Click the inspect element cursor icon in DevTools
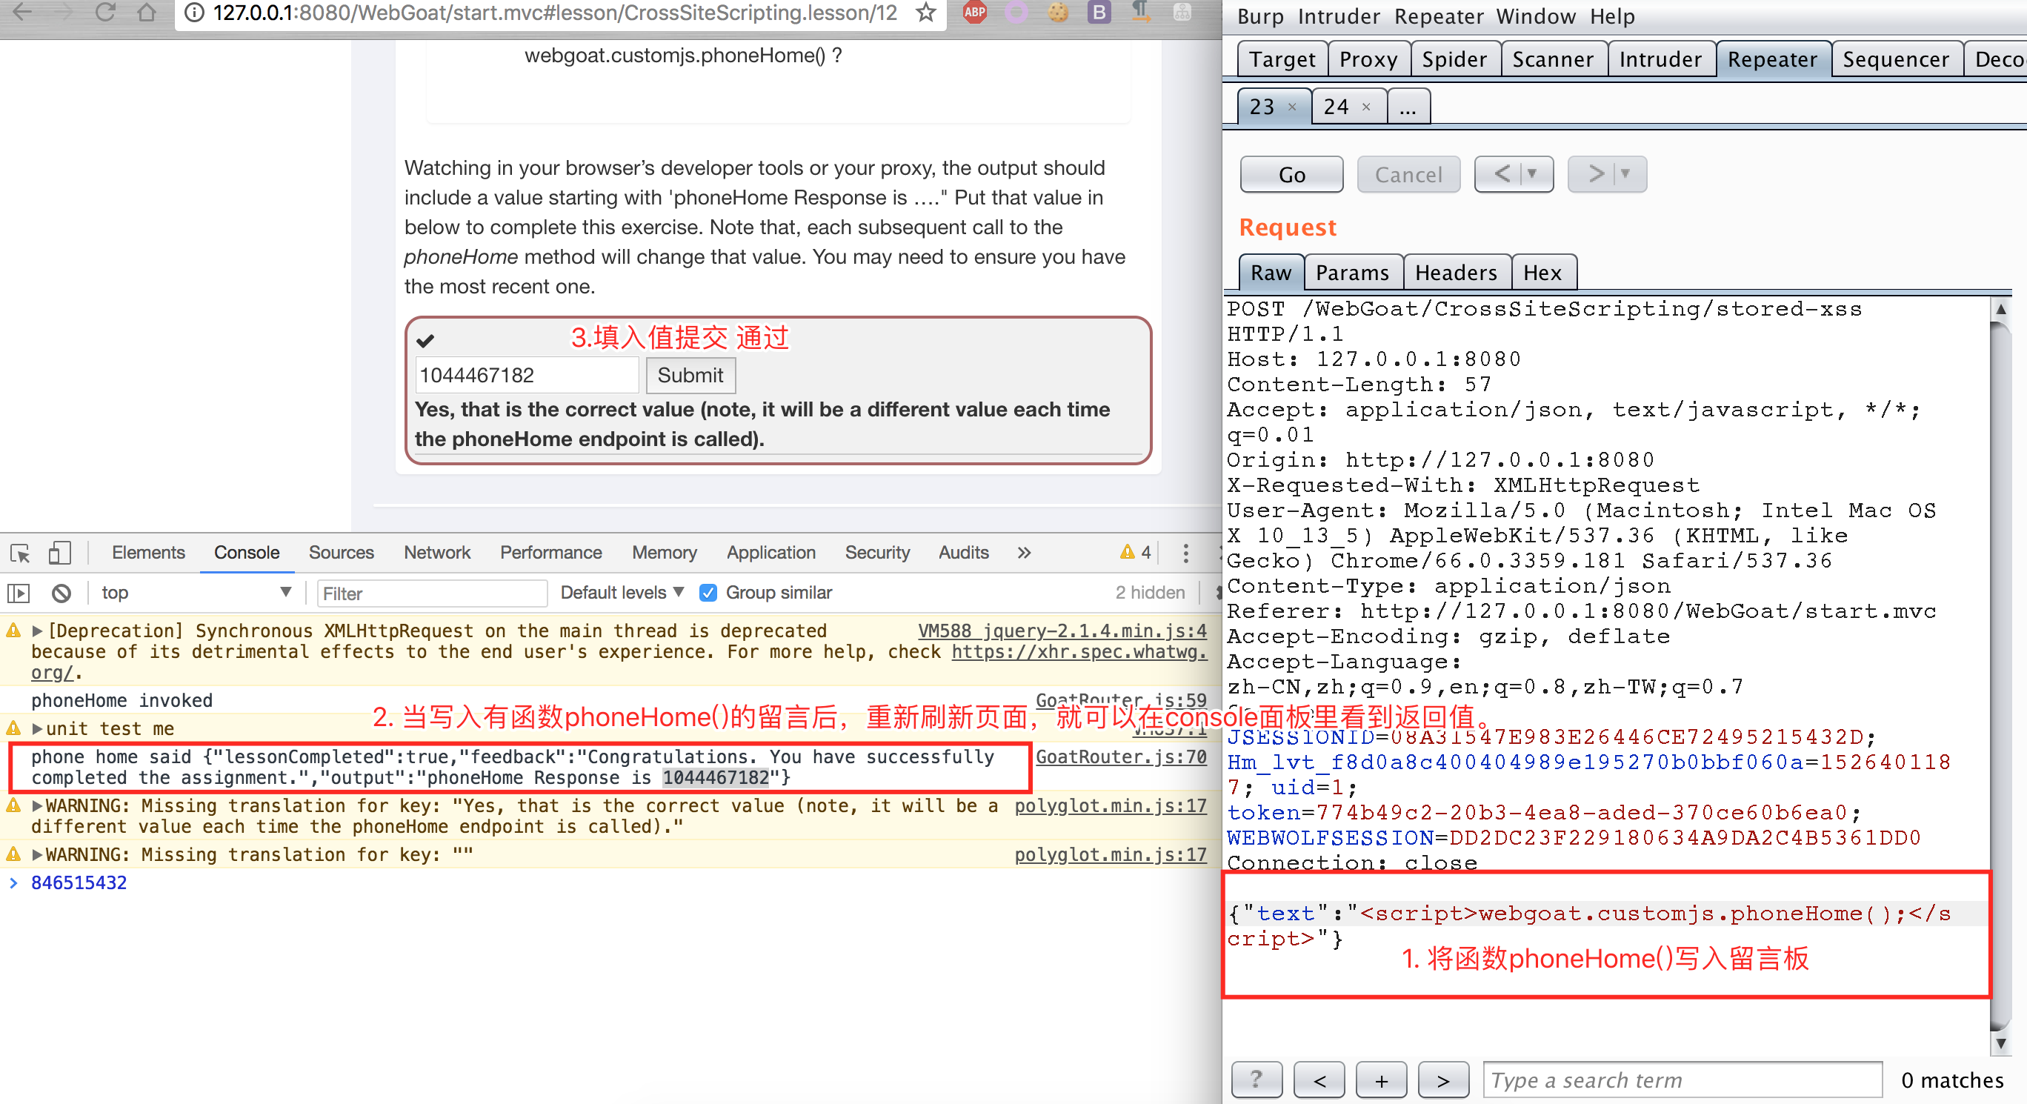2027x1104 pixels. click(21, 553)
